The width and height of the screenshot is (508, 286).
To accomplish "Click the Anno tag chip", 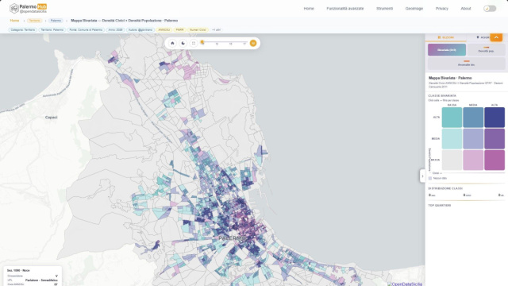I will pyautogui.click(x=115, y=30).
